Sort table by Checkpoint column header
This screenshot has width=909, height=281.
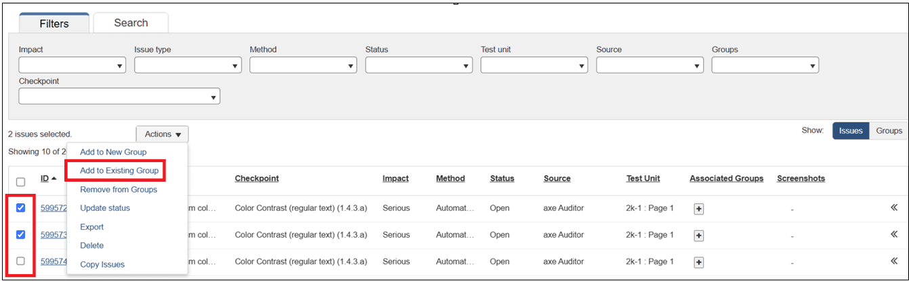[257, 179]
